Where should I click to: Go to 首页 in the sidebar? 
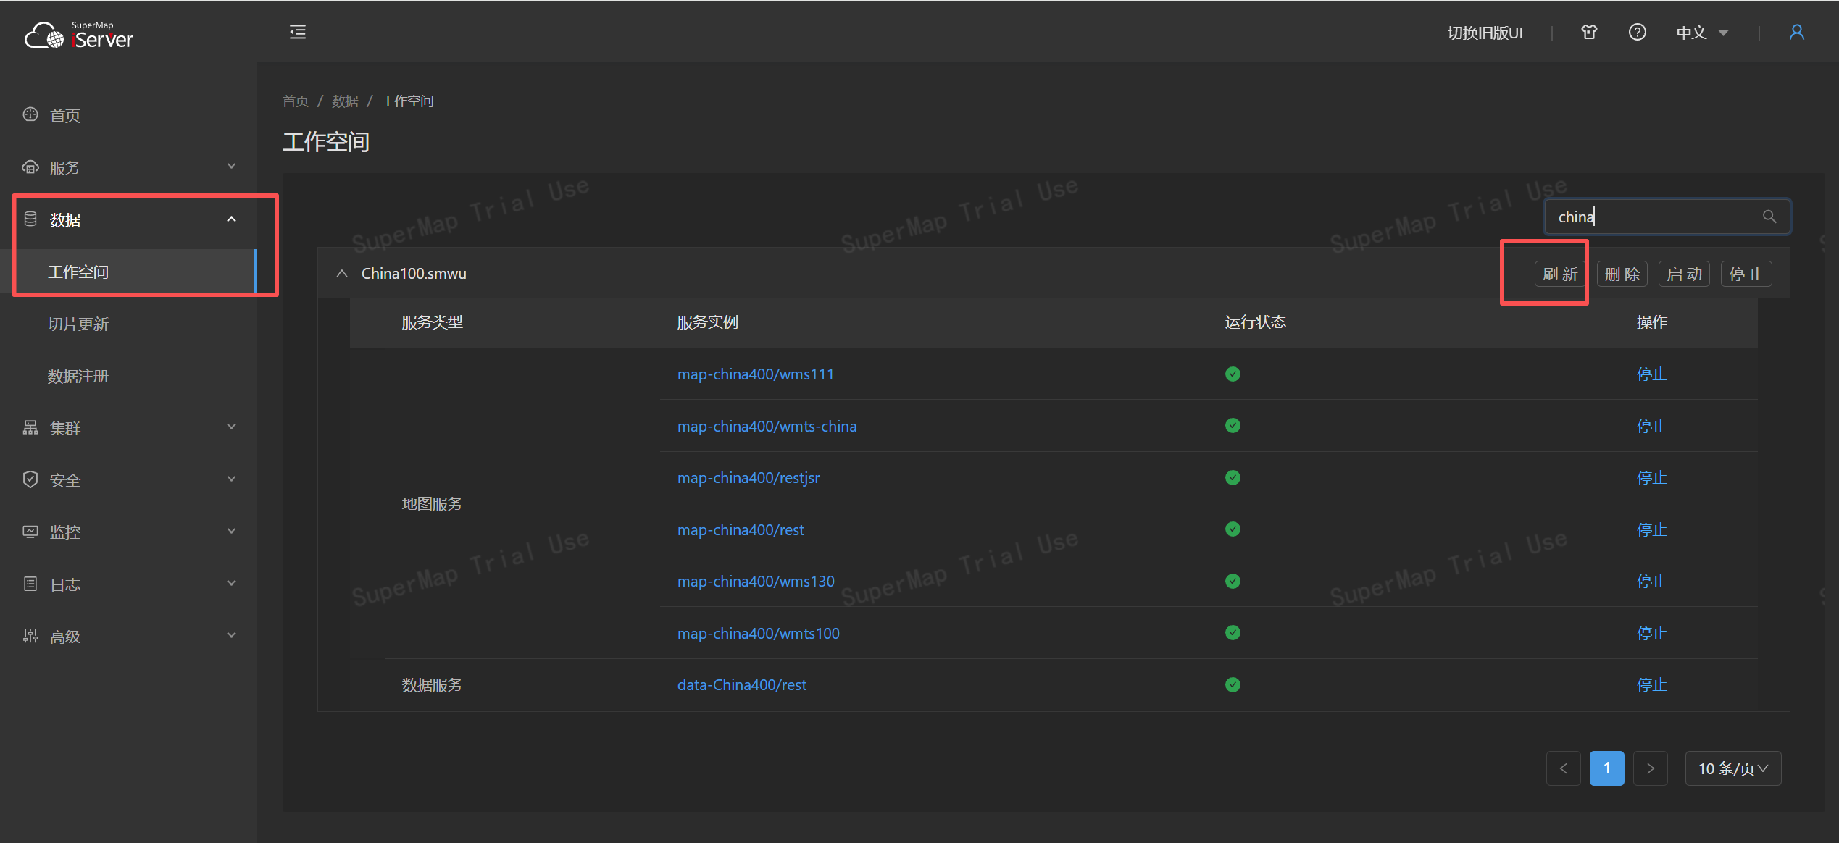(x=65, y=115)
